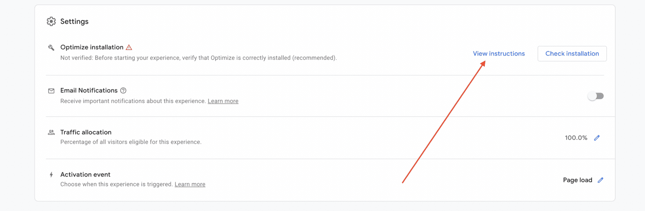The height and width of the screenshot is (211, 645).
Task: Open Learn more under Email Notifications
Action: 223,101
